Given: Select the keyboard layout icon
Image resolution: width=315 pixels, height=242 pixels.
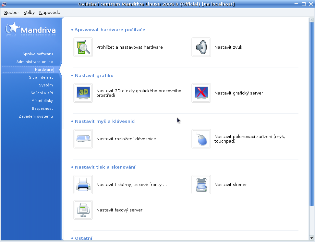Looking at the screenshot, I should pos(83,139).
